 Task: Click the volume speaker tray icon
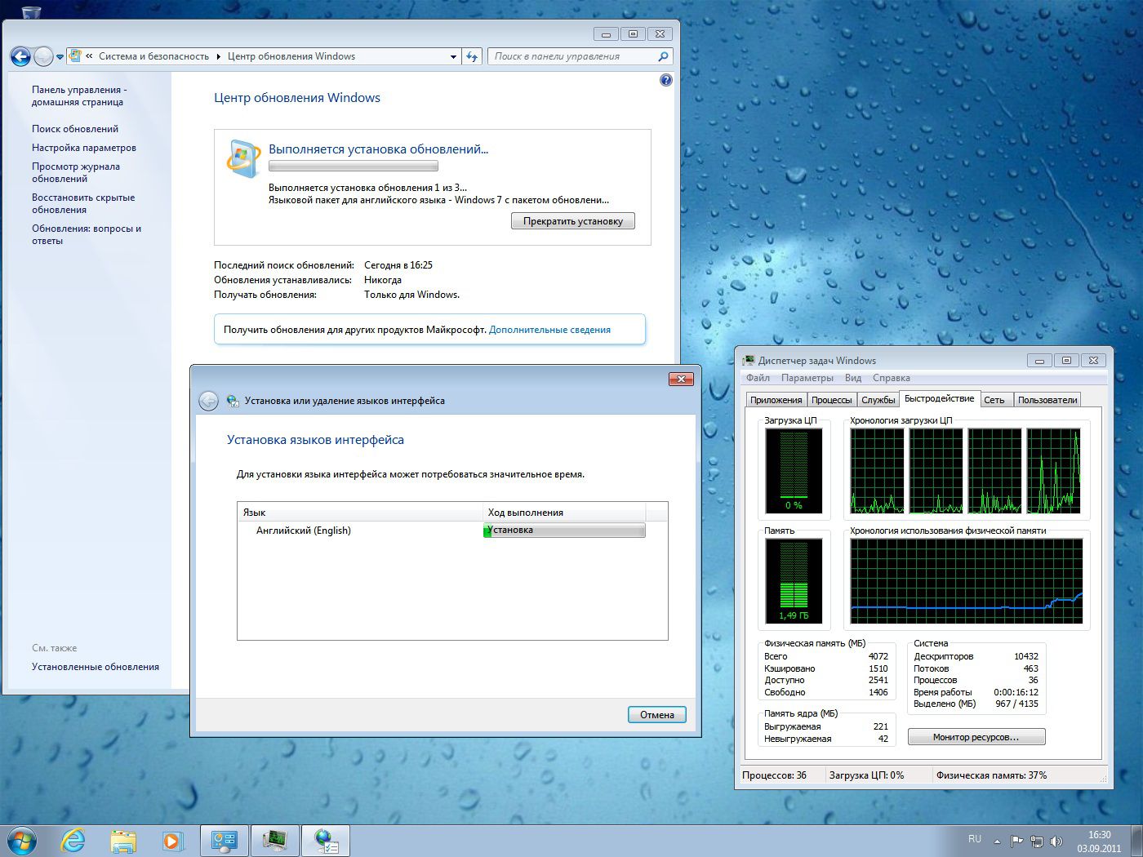(1056, 841)
